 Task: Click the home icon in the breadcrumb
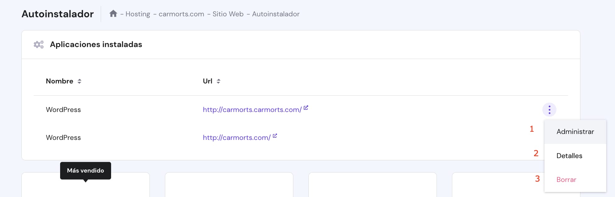(113, 14)
